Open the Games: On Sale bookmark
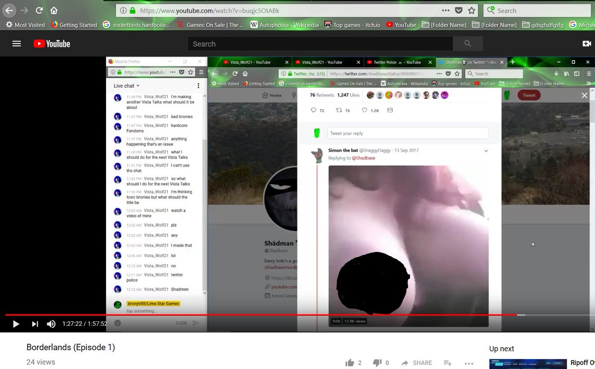 coord(210,25)
